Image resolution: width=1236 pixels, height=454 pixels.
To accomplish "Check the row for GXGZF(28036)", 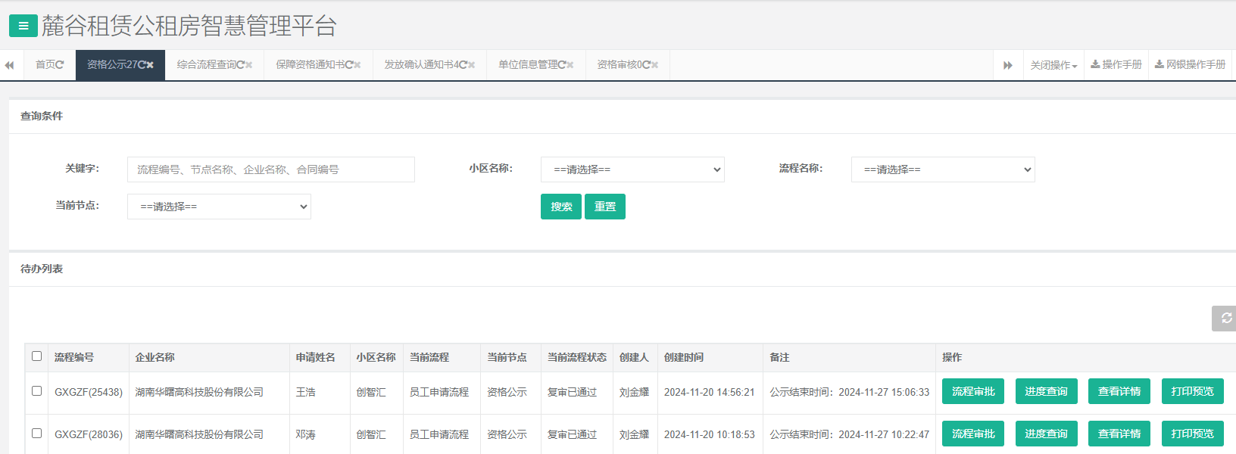I will tap(36, 434).
